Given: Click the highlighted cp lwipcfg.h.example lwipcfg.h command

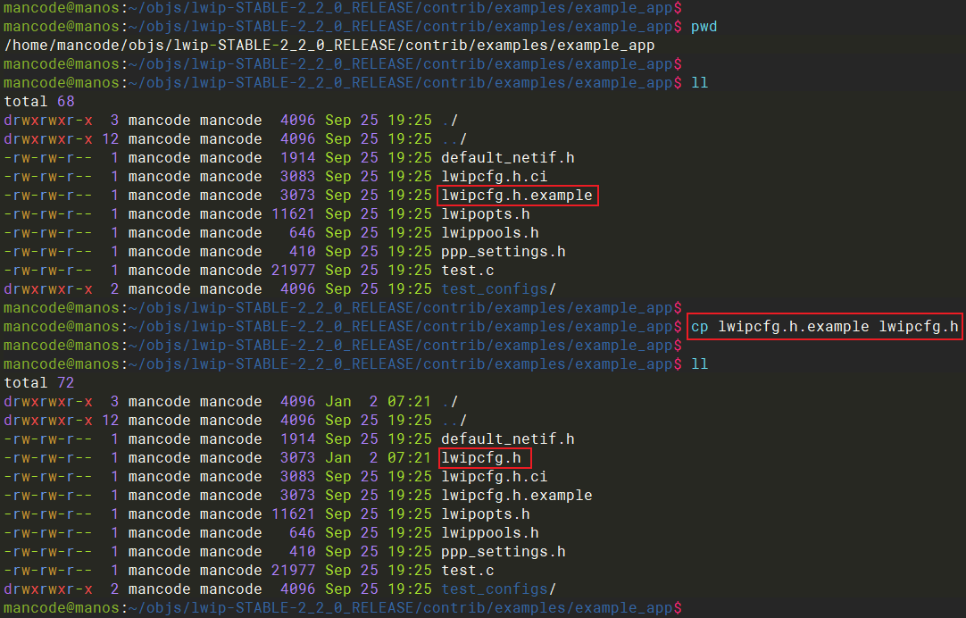Looking at the screenshot, I should (824, 326).
